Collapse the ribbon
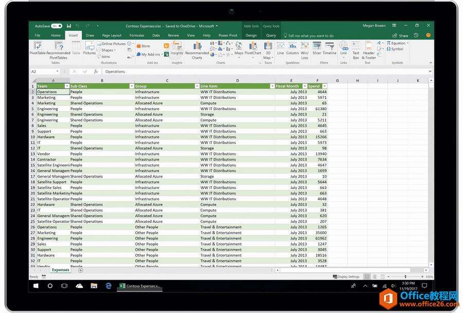Image resolution: width=463 pixels, height=313 pixels. (431, 63)
